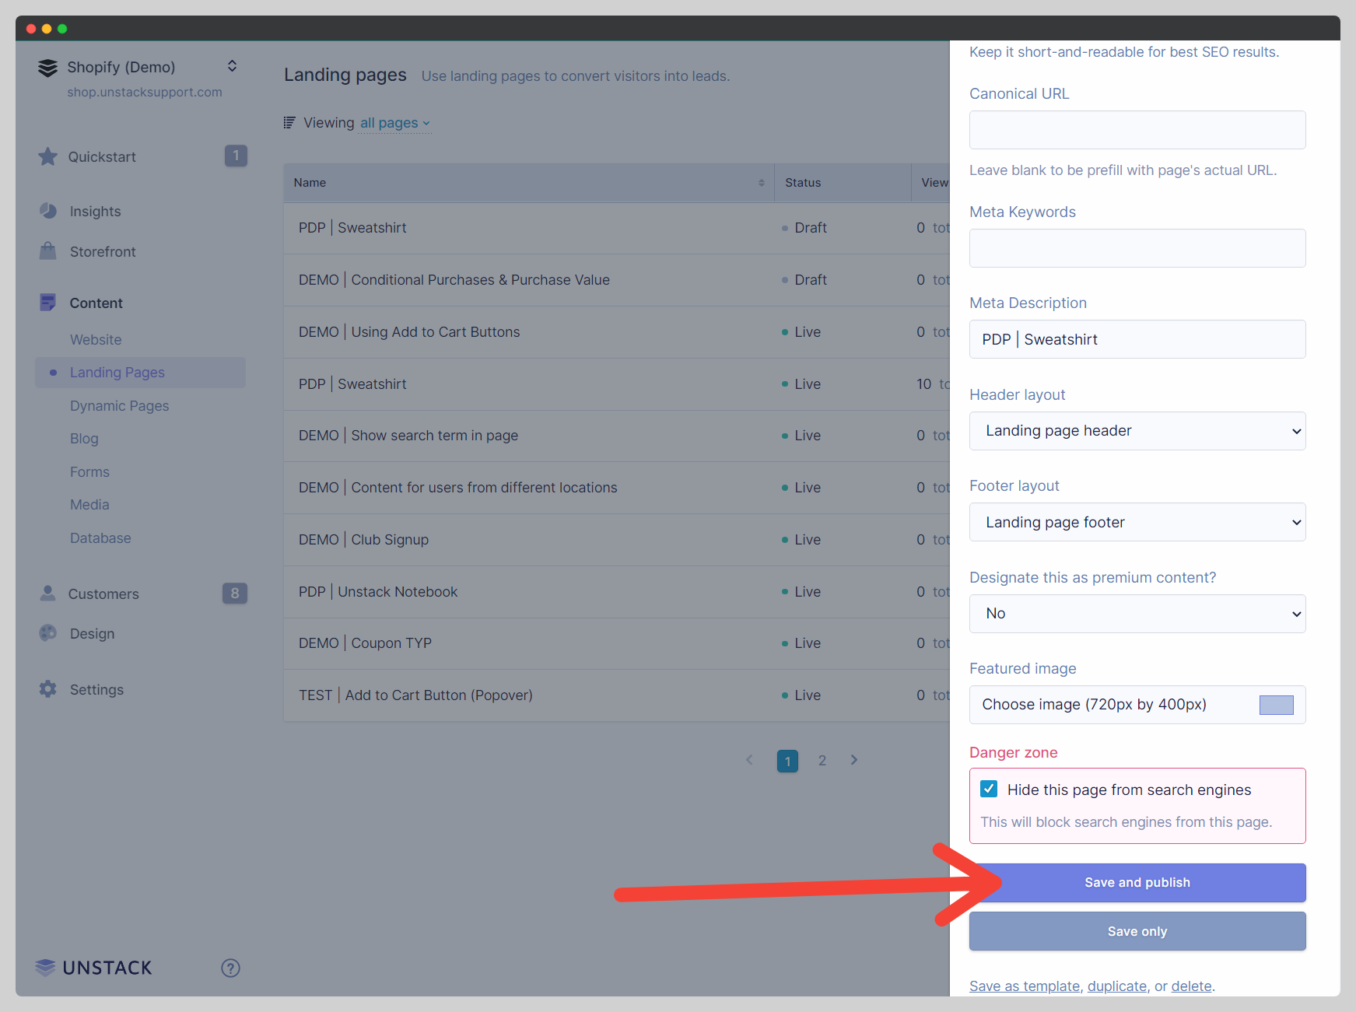
Task: Click into the Canonical URL field
Action: (x=1137, y=130)
